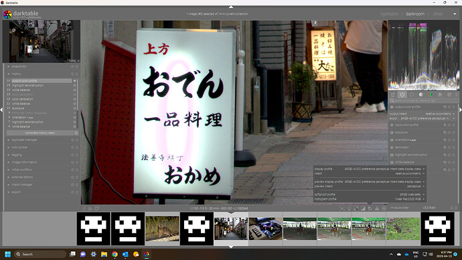This screenshot has height=260, width=462.
Task: Toggle the raw overexposed indicator icon
Action: pyautogui.click(x=356, y=208)
